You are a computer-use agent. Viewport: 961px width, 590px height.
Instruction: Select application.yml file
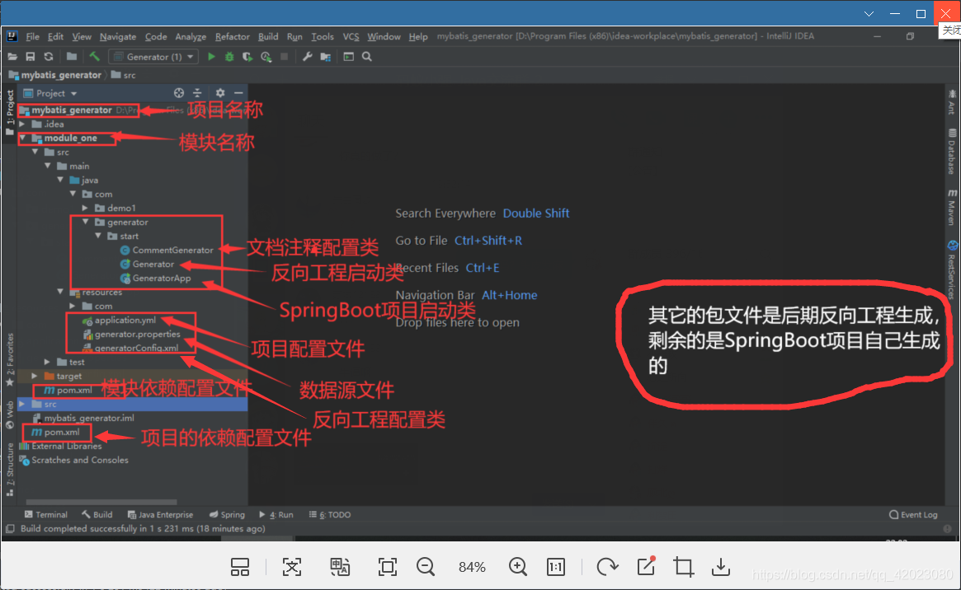tap(119, 320)
